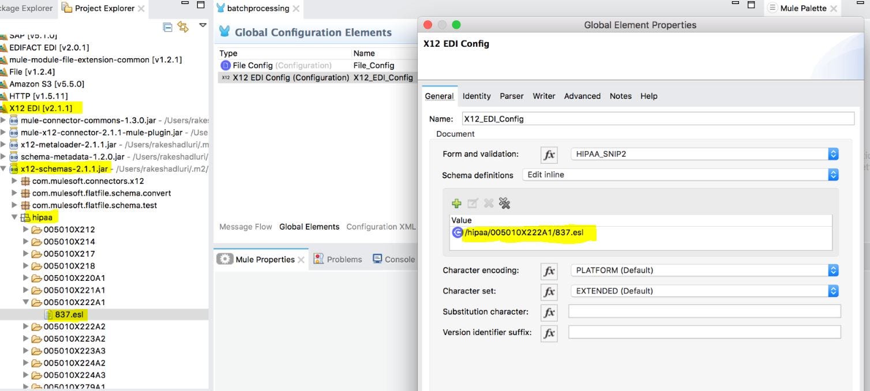Open the Writer tab
This screenshot has width=870, height=391.
(544, 96)
